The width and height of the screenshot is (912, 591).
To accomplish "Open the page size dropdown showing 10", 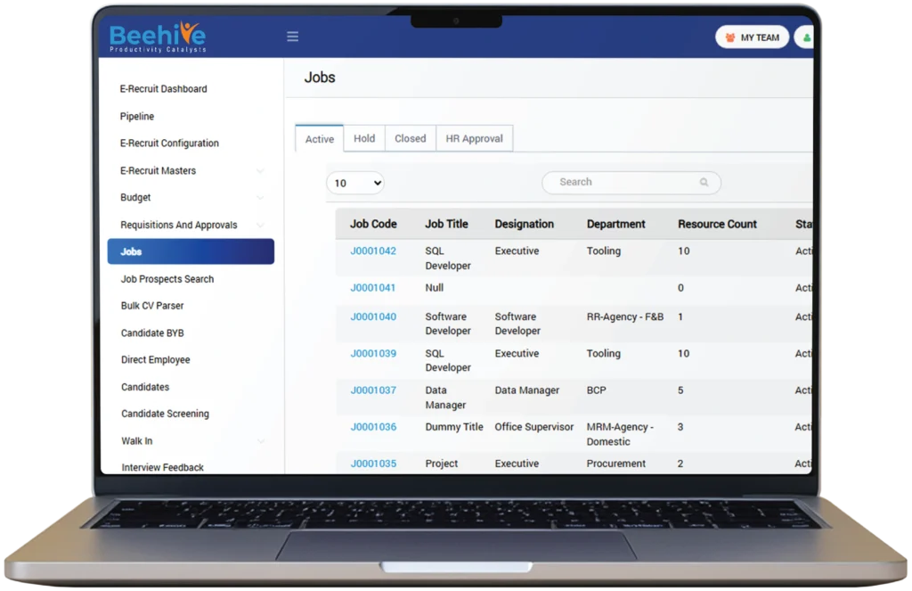I will click(354, 183).
